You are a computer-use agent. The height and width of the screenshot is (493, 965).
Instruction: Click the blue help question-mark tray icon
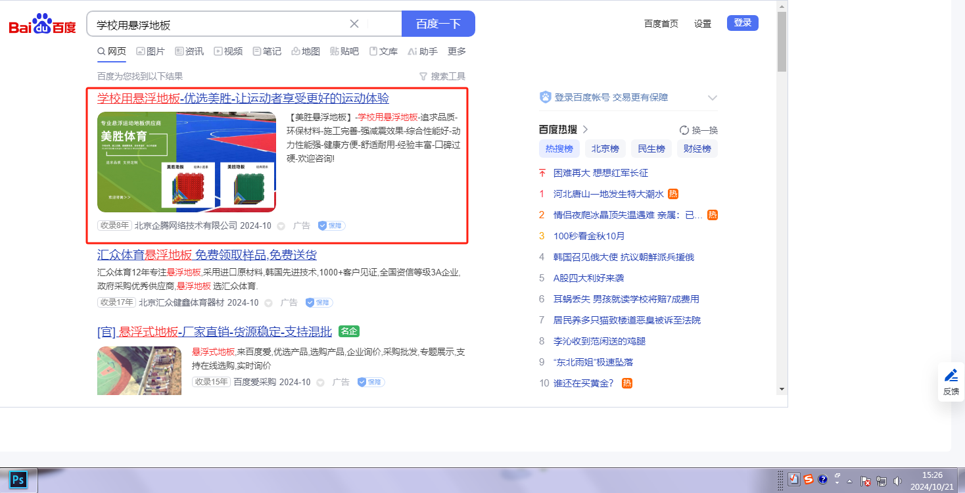pyautogui.click(x=822, y=480)
